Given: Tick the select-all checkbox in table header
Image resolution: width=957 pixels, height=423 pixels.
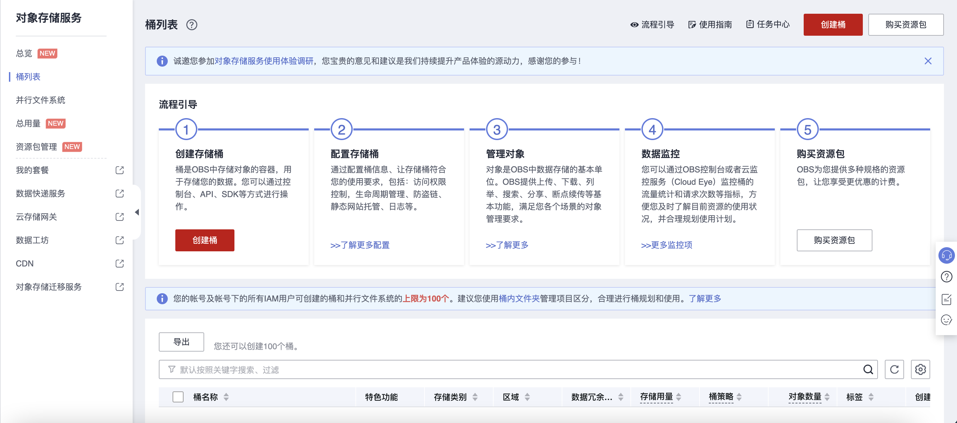Looking at the screenshot, I should [x=178, y=397].
